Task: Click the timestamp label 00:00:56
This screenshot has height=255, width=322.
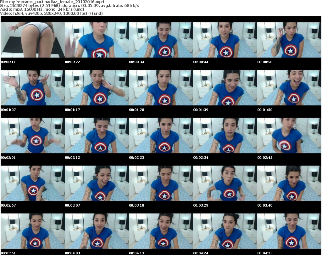Action: [265, 62]
